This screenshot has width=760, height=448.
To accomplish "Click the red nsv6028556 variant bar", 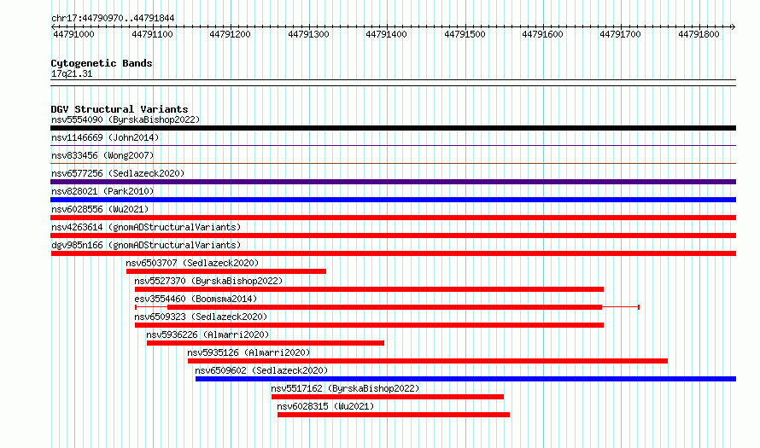I will [393, 218].
